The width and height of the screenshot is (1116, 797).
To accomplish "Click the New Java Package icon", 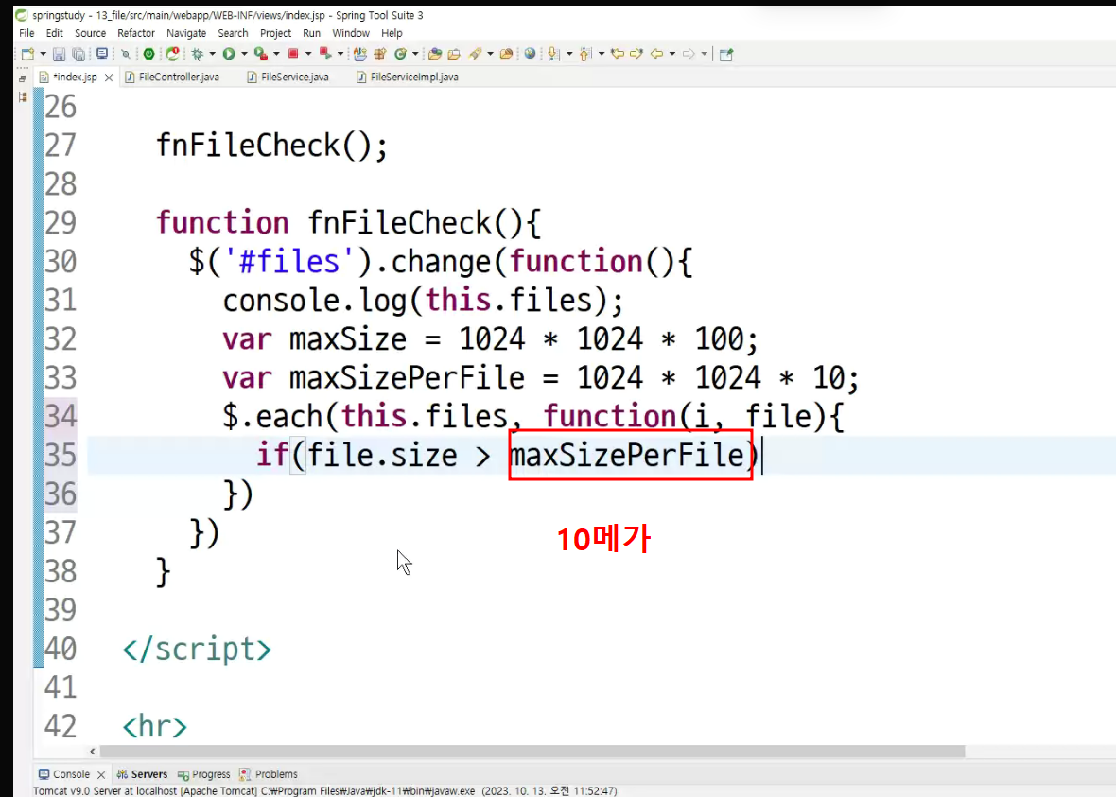I will [x=379, y=53].
